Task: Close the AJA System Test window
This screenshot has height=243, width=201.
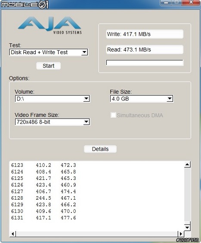Action: coord(191,3)
